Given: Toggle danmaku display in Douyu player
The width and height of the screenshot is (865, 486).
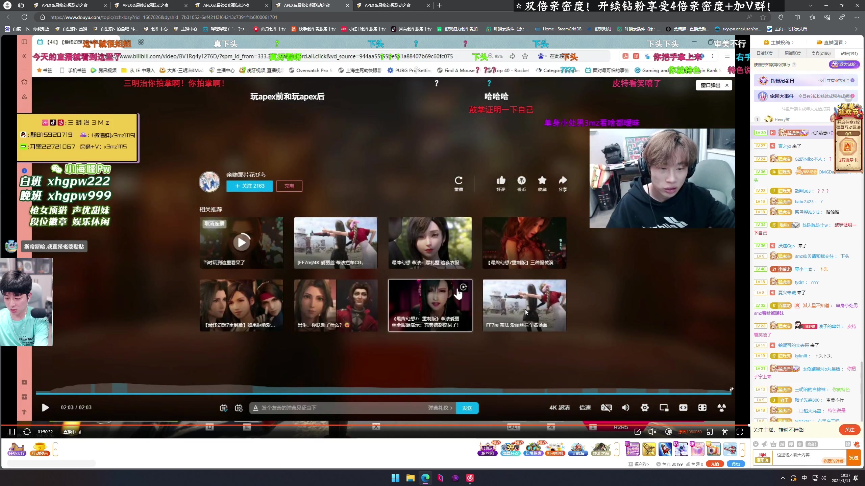Looking at the screenshot, I should pos(668,432).
